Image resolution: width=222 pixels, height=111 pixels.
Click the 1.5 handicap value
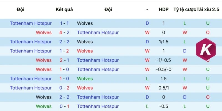pos(163,79)
